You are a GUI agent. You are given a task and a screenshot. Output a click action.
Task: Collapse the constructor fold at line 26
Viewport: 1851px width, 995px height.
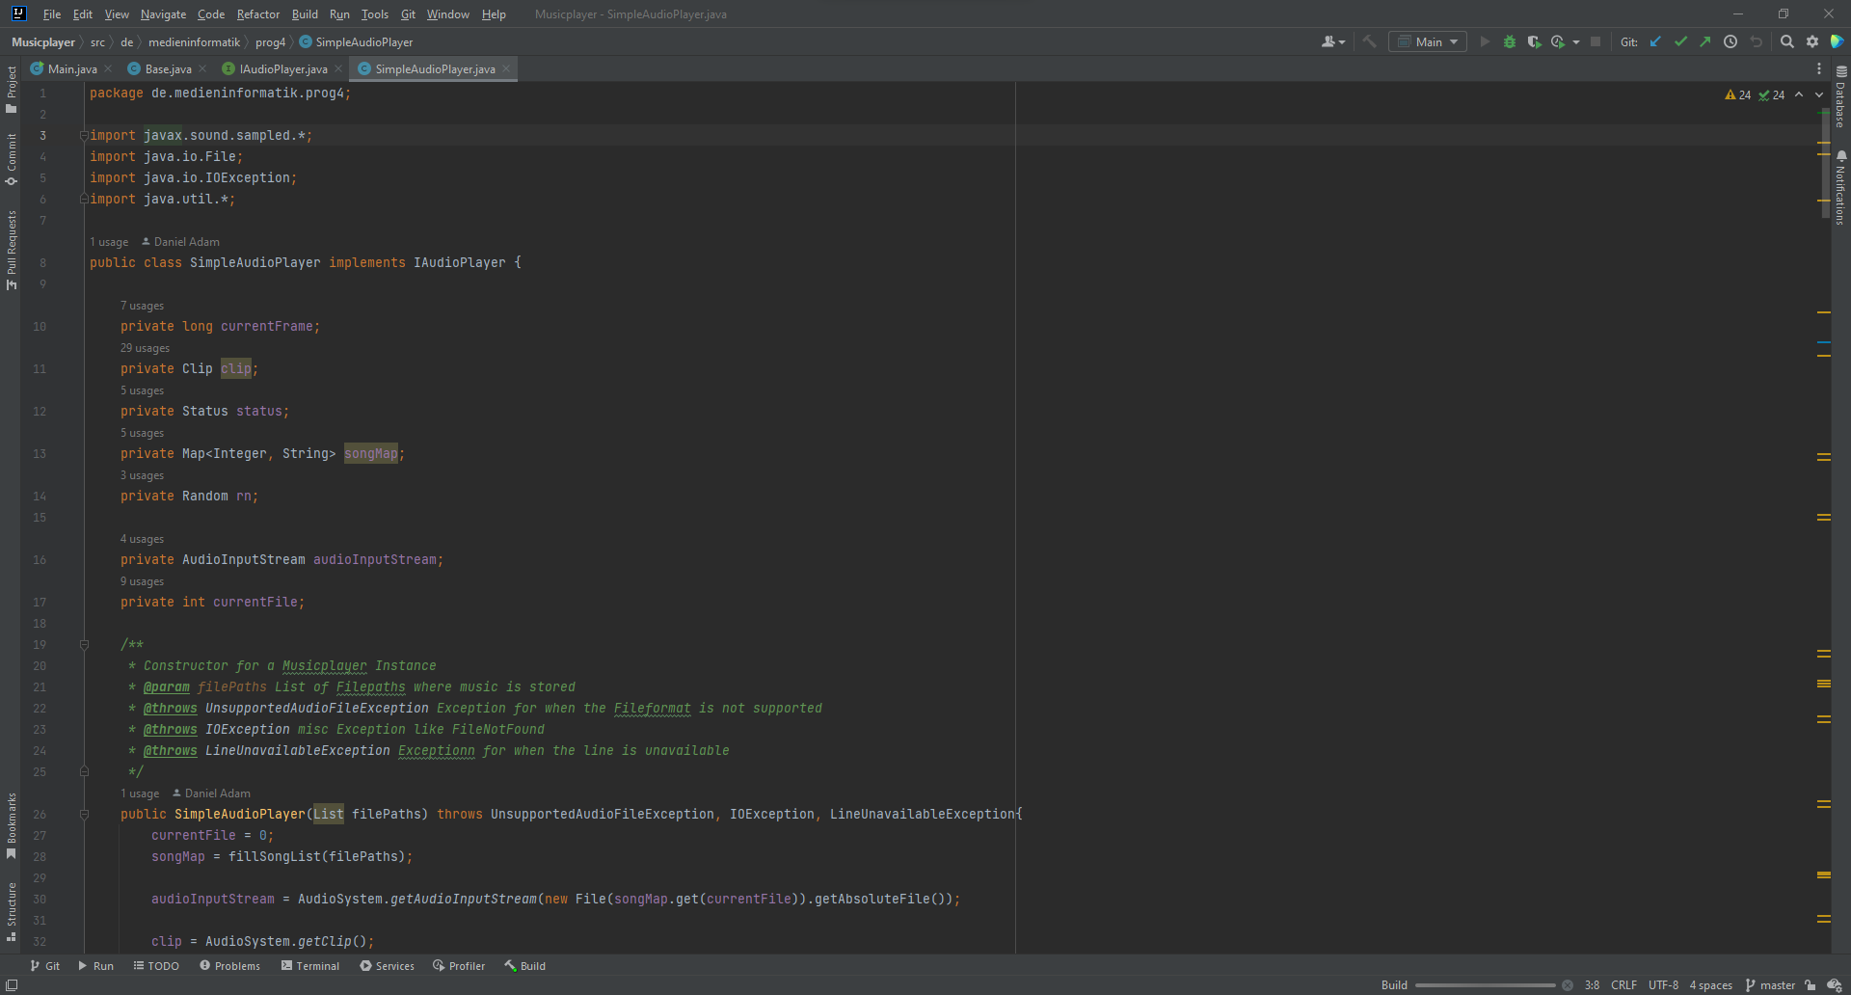coord(84,814)
